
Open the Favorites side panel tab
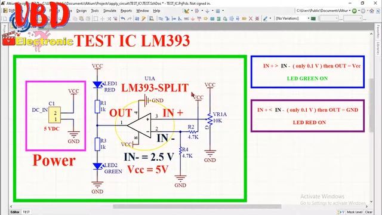(378, 32)
